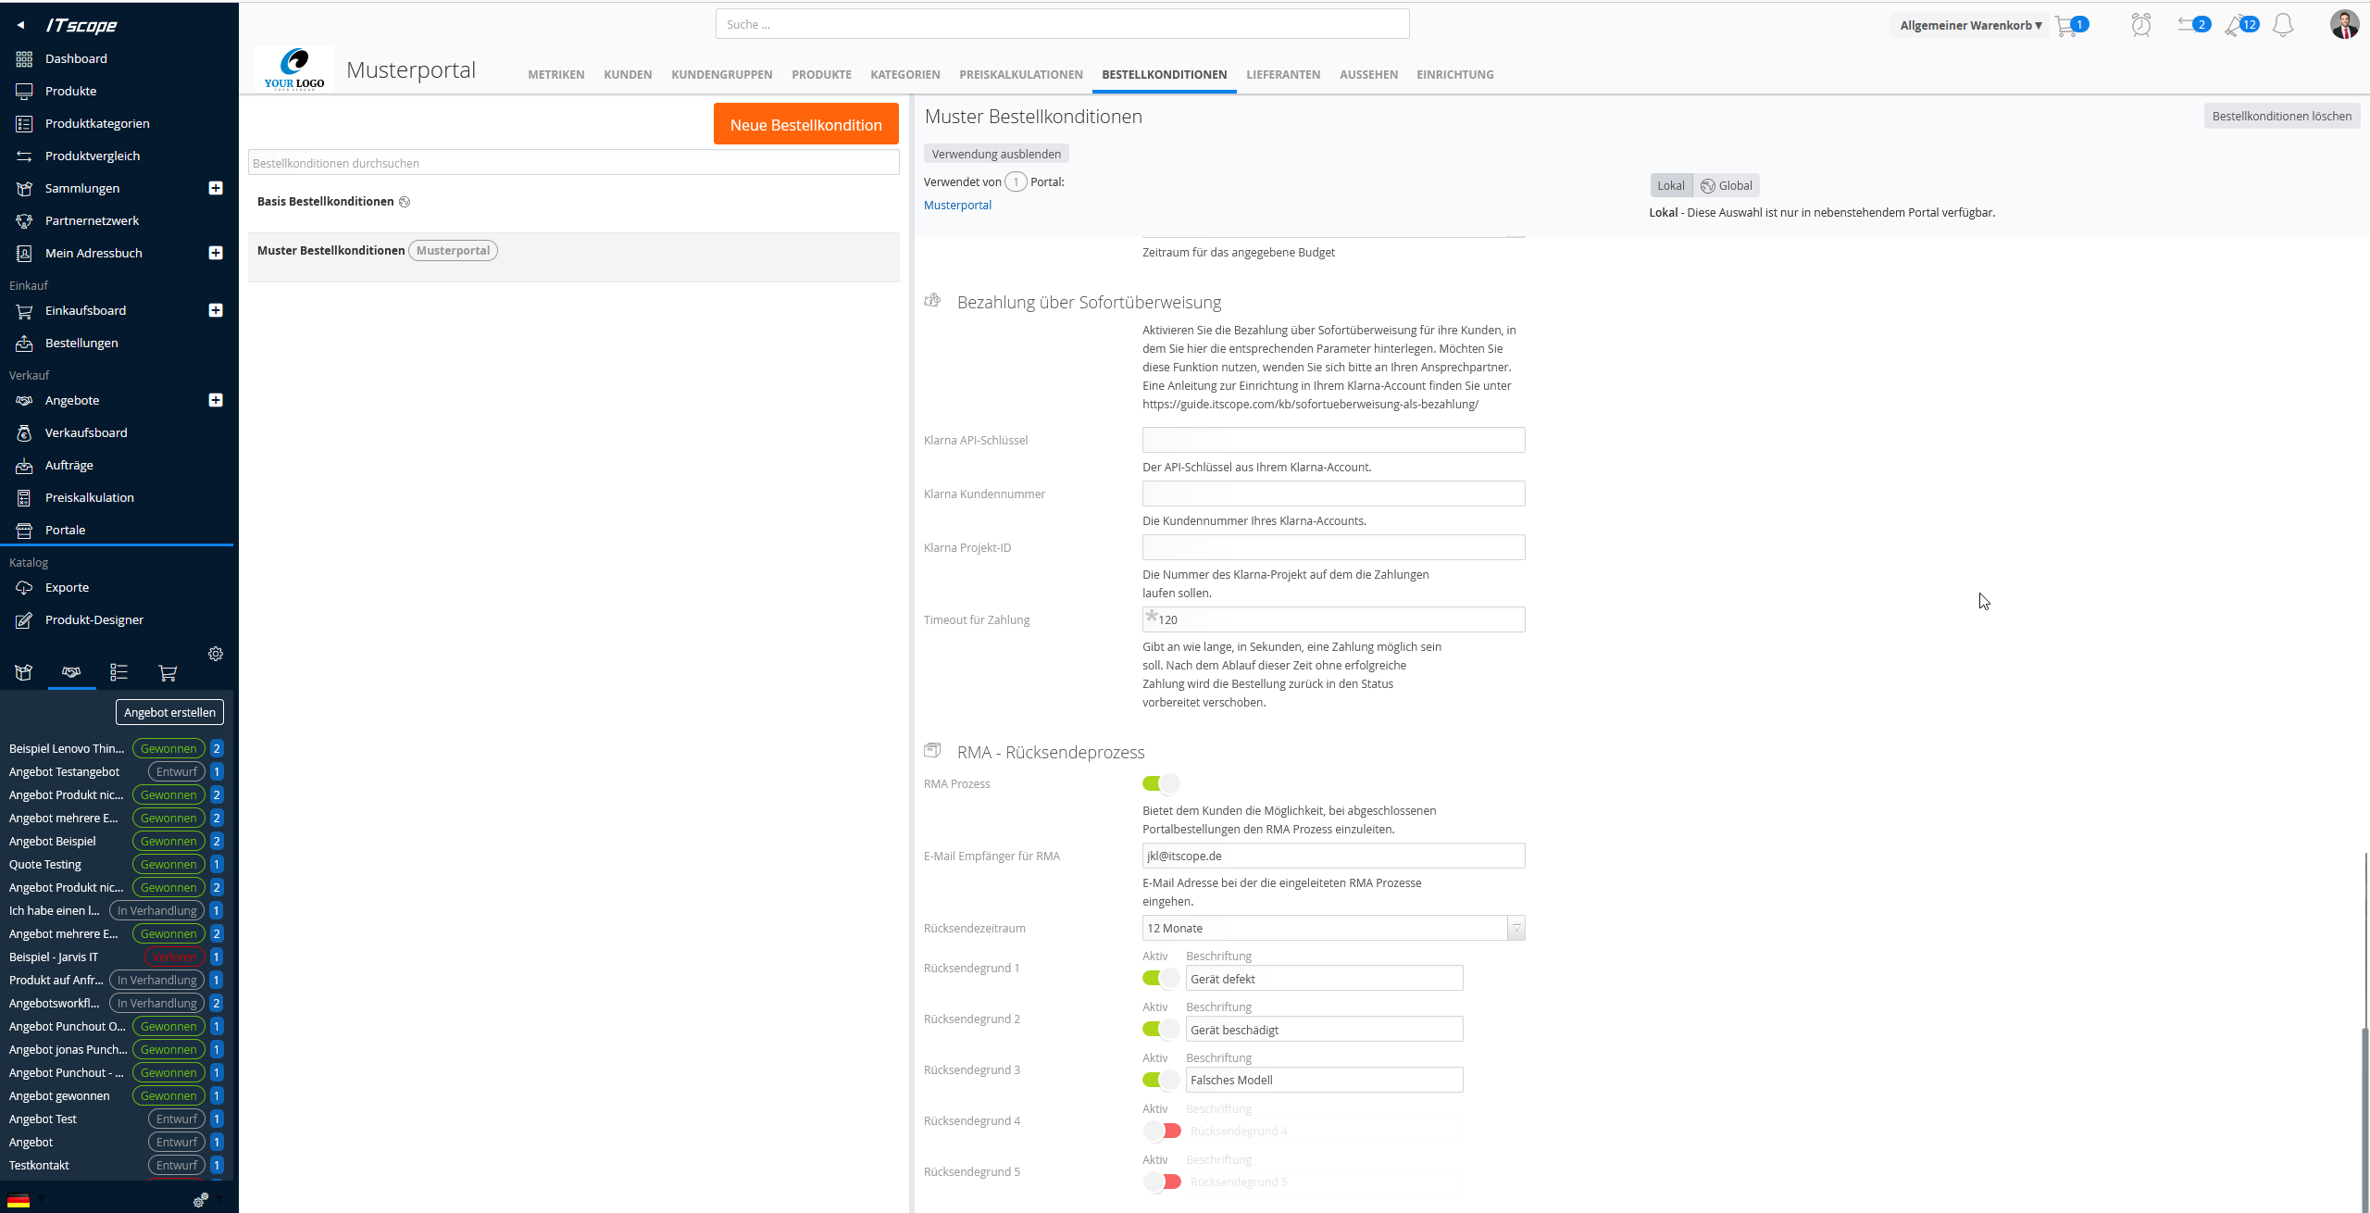Open Portale in sidebar
2370x1213 pixels.
pos(65,530)
